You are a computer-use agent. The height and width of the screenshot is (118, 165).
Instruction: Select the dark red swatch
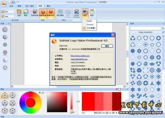(117, 102)
